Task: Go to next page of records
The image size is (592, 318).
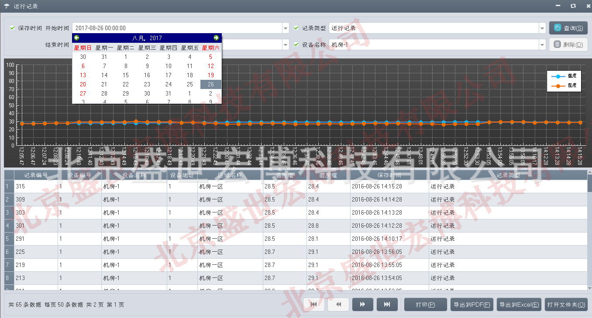Action: tap(362, 304)
